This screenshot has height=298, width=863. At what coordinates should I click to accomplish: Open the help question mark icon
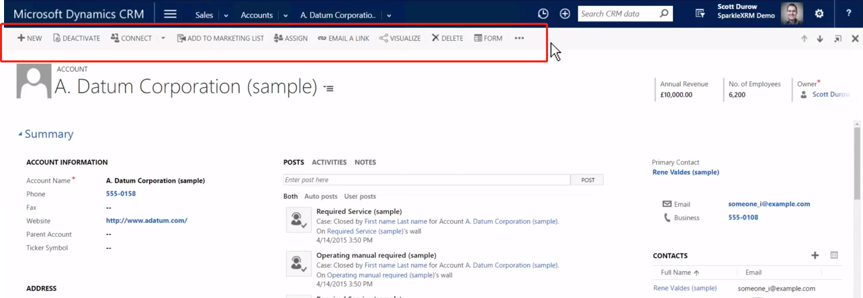[849, 13]
